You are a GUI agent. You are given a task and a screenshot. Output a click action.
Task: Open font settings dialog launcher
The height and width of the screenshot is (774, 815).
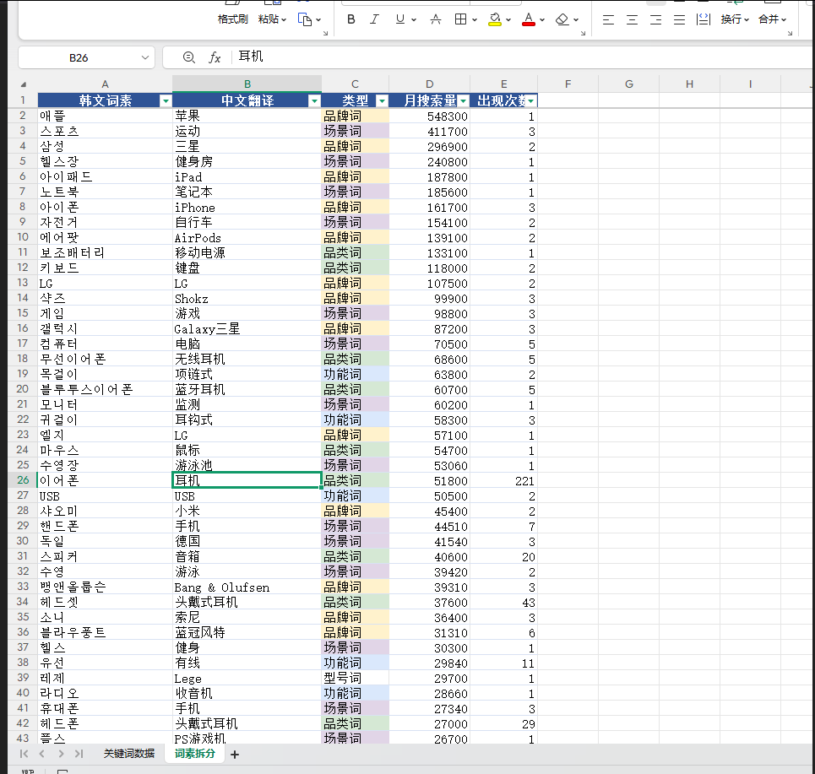point(584,33)
